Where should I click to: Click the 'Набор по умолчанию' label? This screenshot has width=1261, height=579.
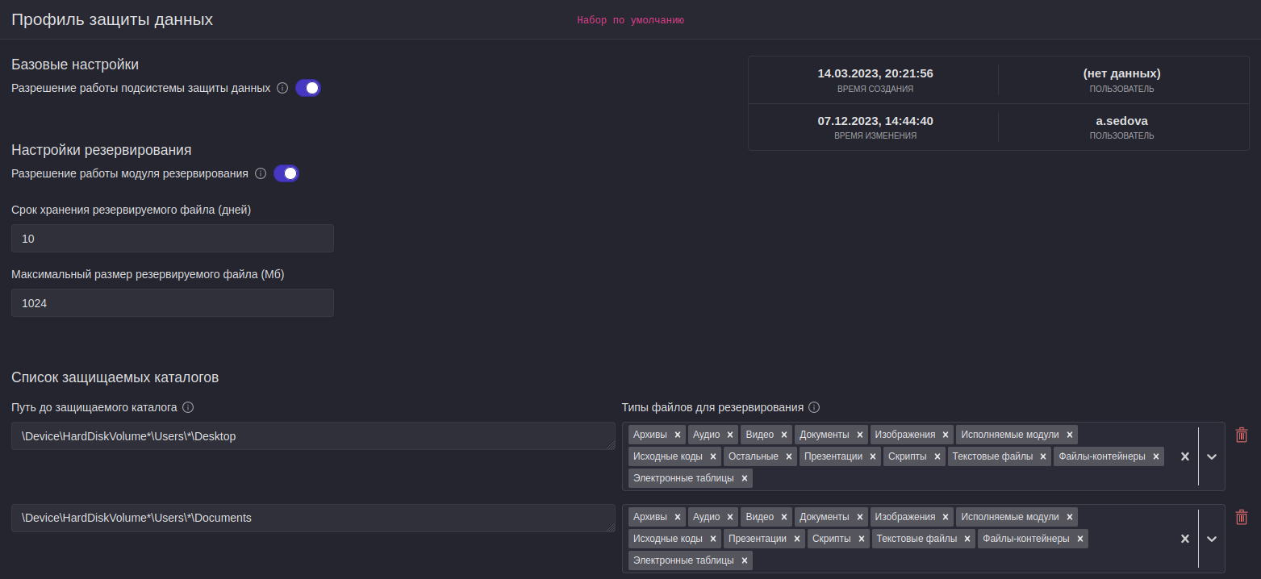point(630,20)
